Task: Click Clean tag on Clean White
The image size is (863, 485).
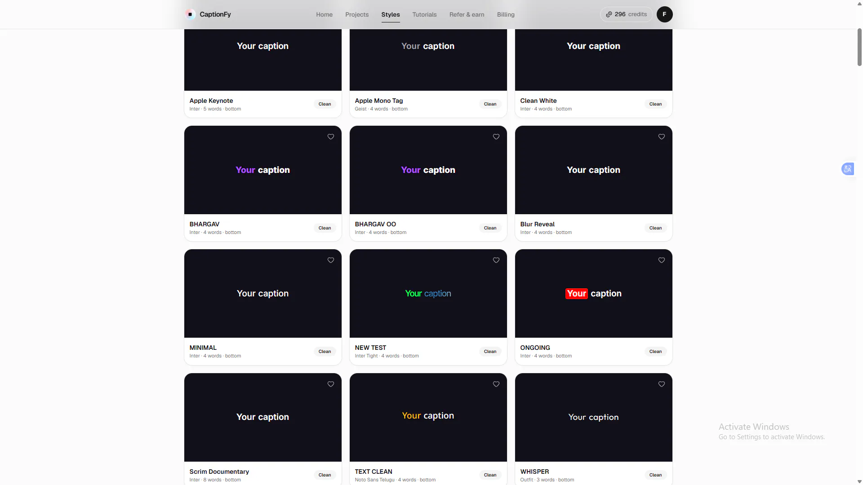Action: click(x=655, y=104)
